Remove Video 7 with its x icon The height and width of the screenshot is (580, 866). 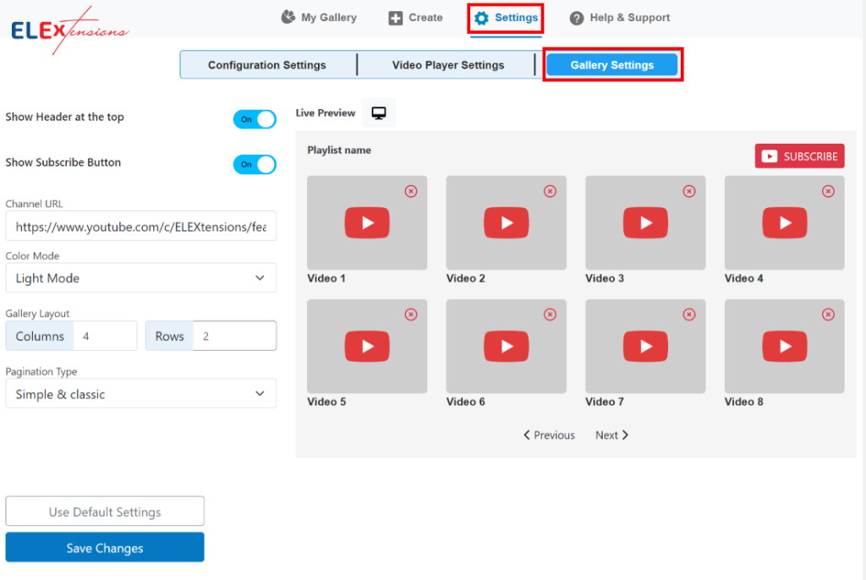(x=689, y=315)
